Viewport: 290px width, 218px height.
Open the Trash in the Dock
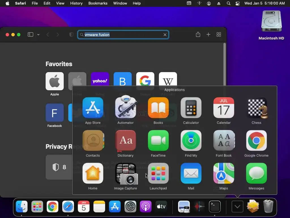(268, 206)
